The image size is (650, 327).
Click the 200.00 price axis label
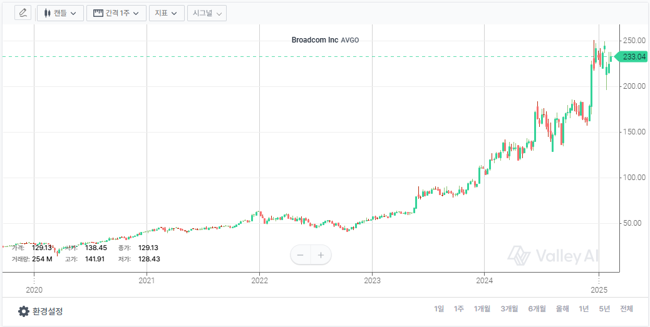[634, 86]
